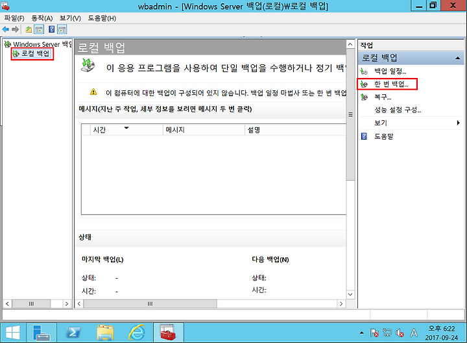
Task: Click the Action Center flag tray icon
Action: point(374,333)
